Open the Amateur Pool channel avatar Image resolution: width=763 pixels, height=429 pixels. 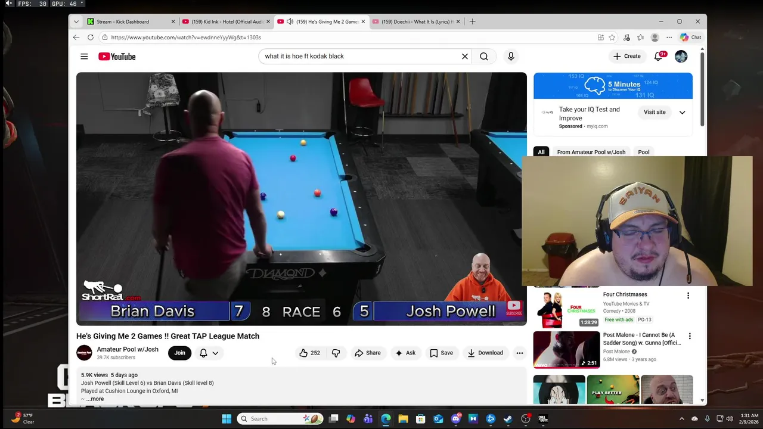pyautogui.click(x=84, y=353)
